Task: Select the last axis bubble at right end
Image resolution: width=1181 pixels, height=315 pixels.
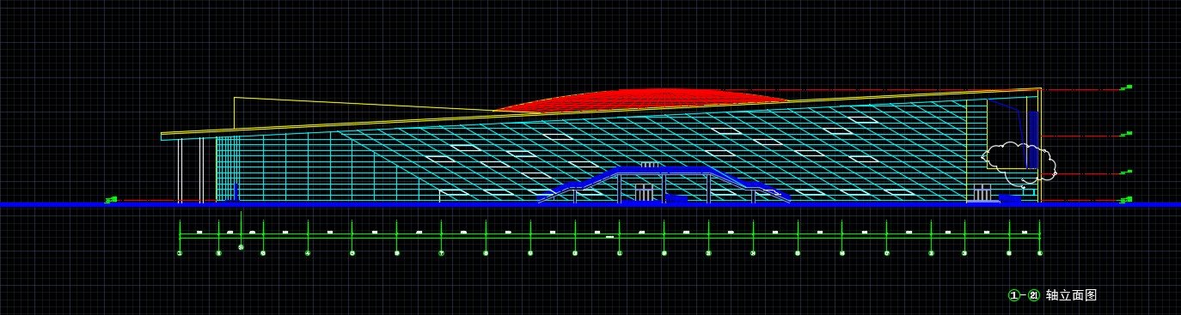Action: click(x=1039, y=253)
